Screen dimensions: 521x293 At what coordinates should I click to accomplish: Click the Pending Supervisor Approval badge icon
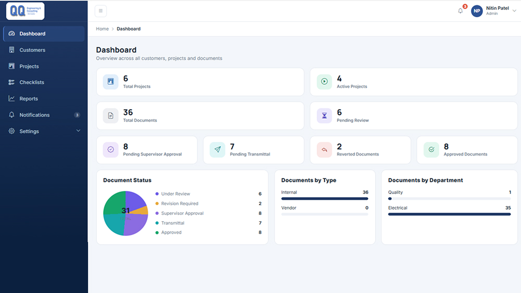(110, 150)
